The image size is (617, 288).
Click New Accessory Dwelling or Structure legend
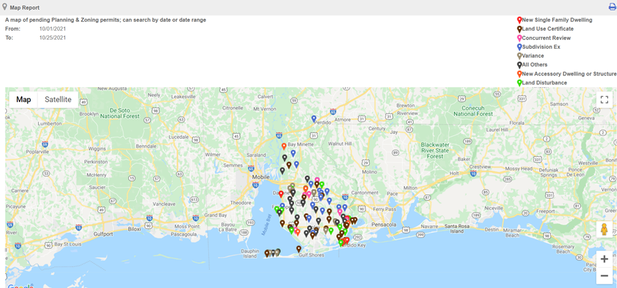(x=567, y=74)
